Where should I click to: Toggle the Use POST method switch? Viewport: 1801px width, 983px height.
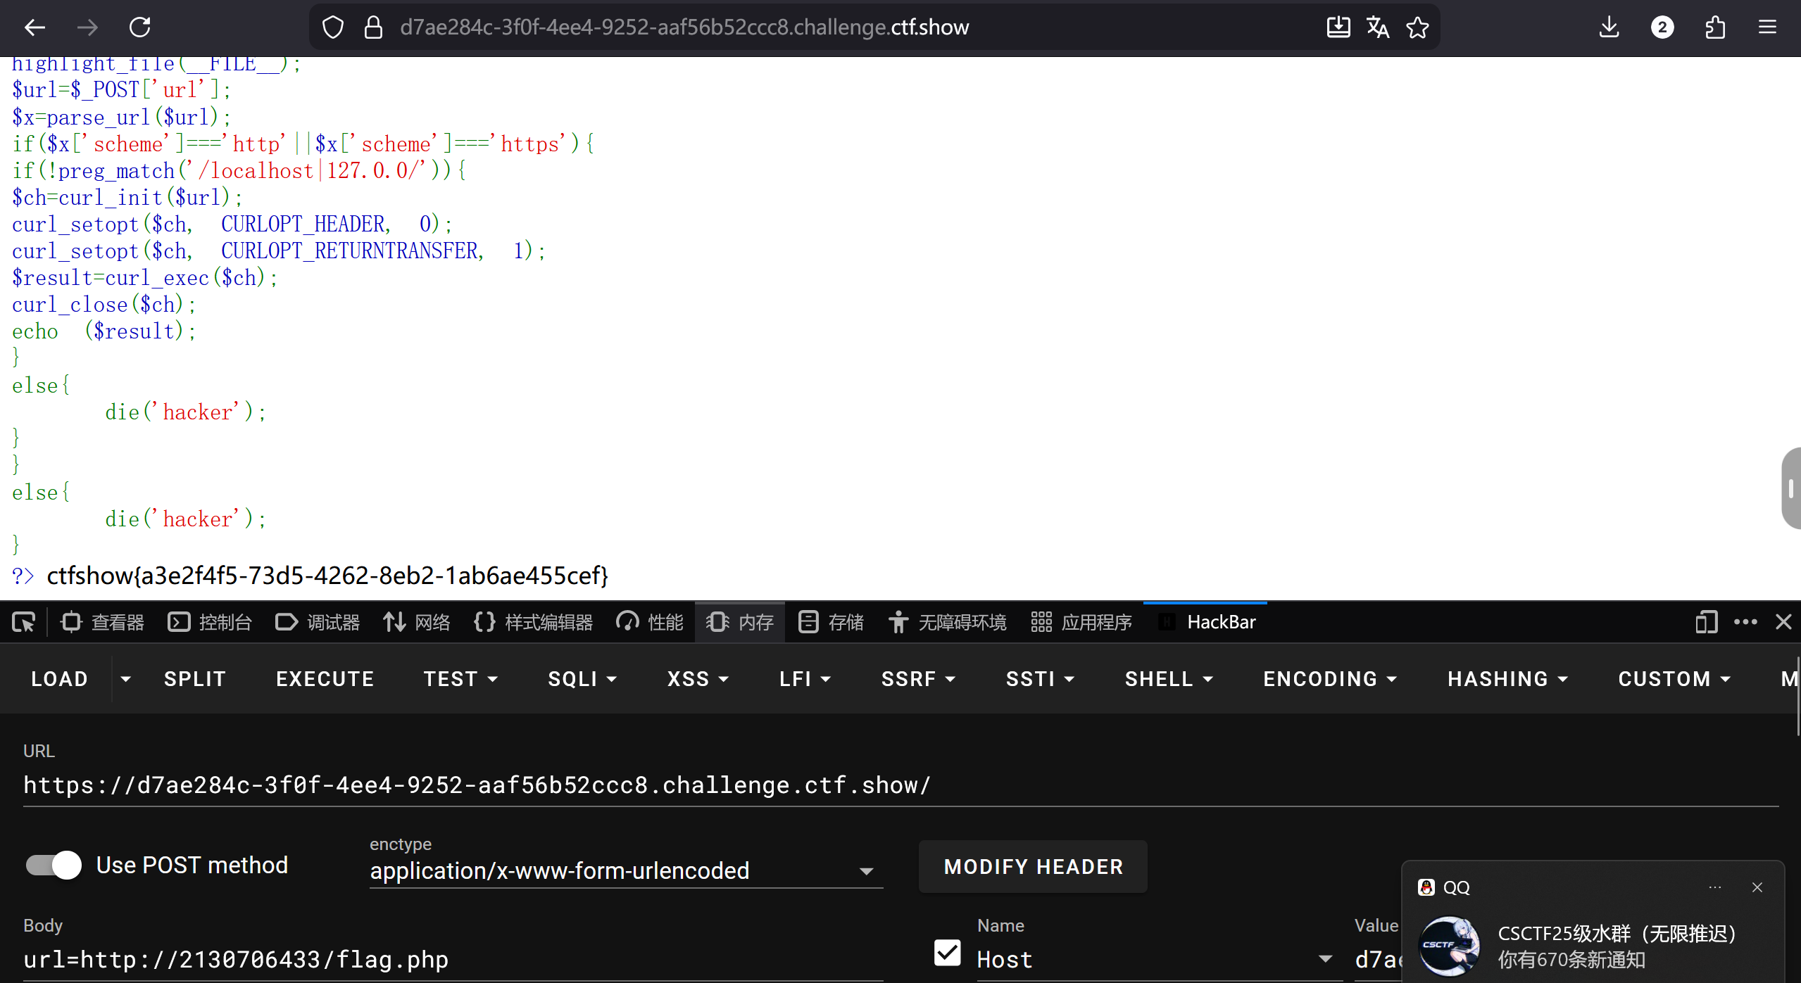click(54, 865)
